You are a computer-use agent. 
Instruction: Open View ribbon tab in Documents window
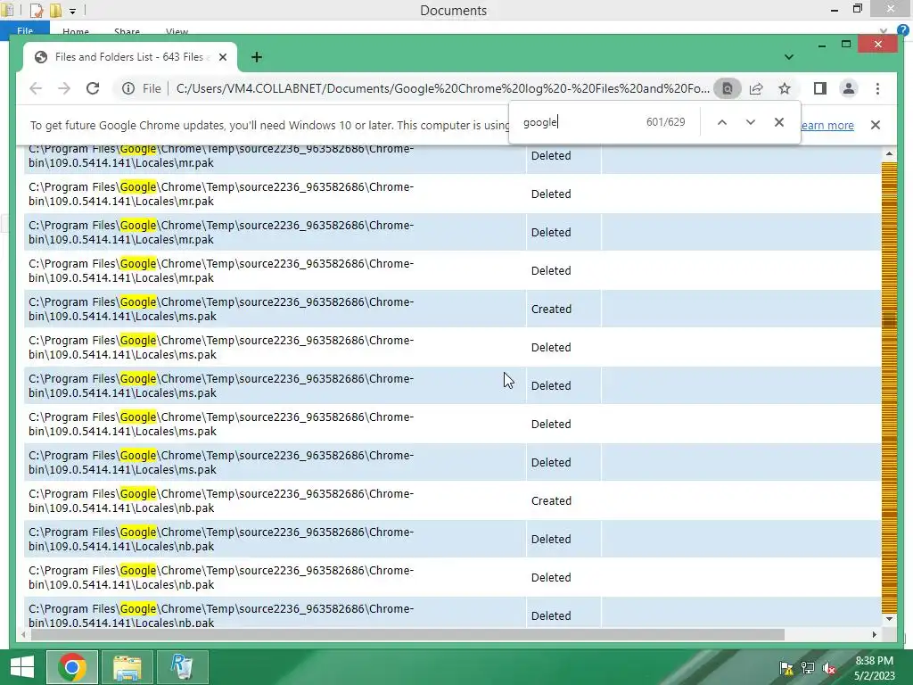tap(177, 31)
